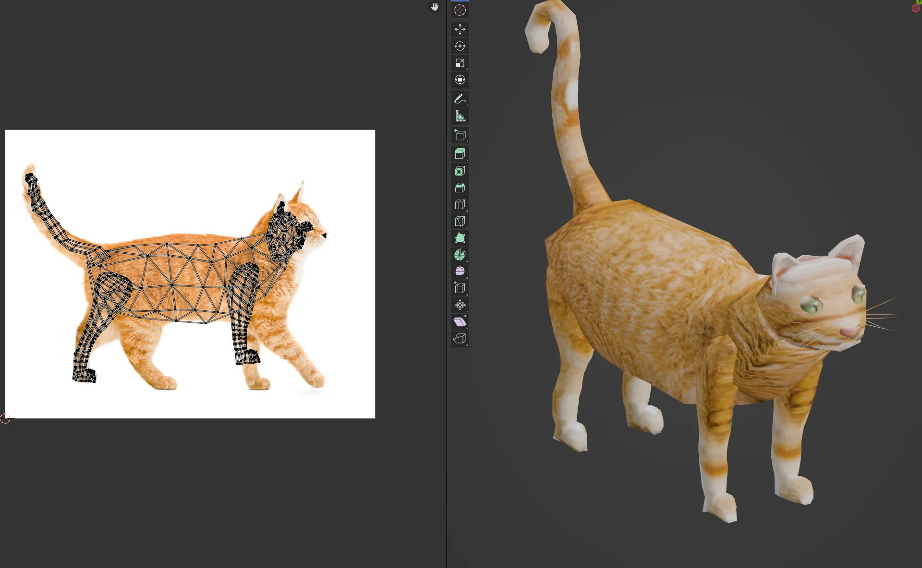Select the Bevel tool

click(460, 188)
